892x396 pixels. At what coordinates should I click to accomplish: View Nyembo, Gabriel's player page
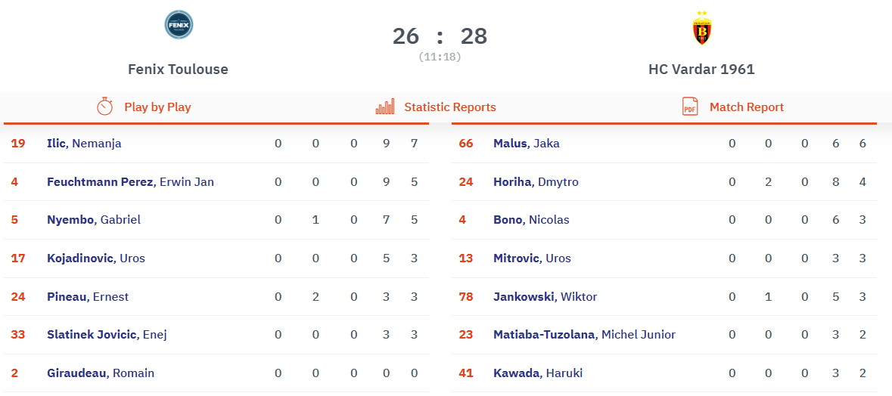point(94,220)
